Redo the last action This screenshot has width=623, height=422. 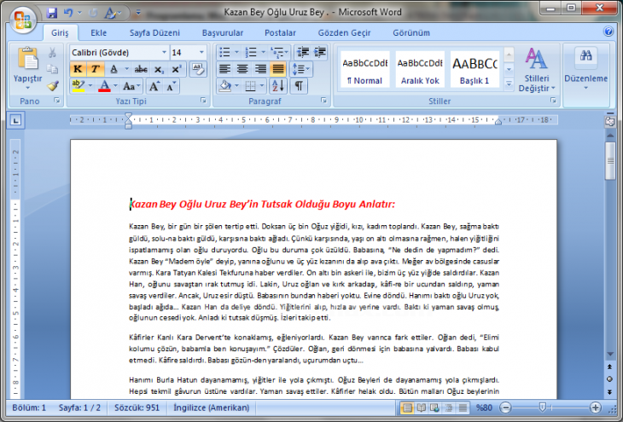click(x=93, y=13)
